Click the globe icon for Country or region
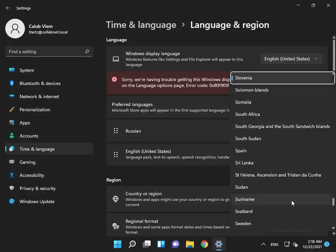 pyautogui.click(x=116, y=199)
